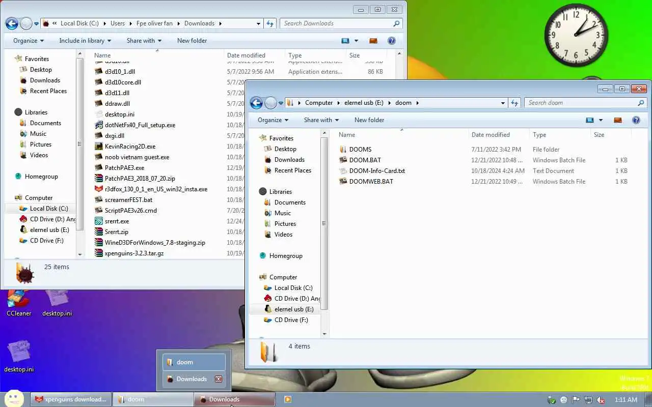Expand the view options arrow in Downloads window
The image size is (652, 407).
(x=357, y=41)
